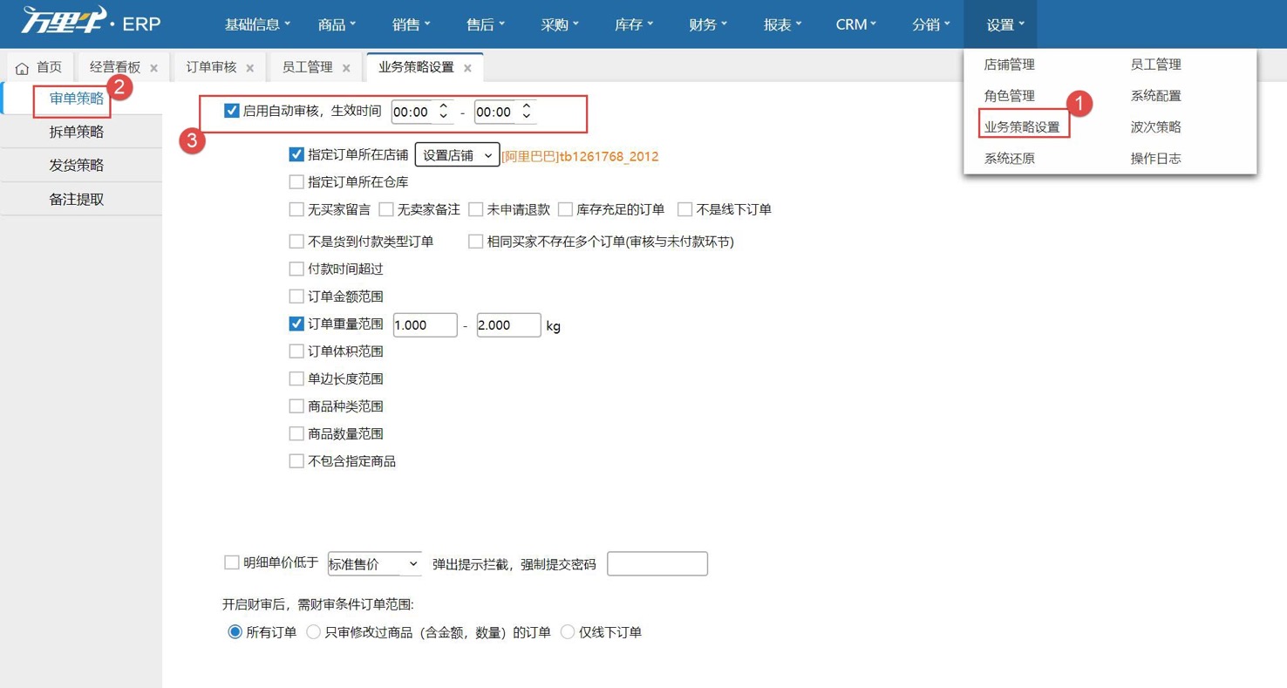Increase the start time with up stepper

445,106
